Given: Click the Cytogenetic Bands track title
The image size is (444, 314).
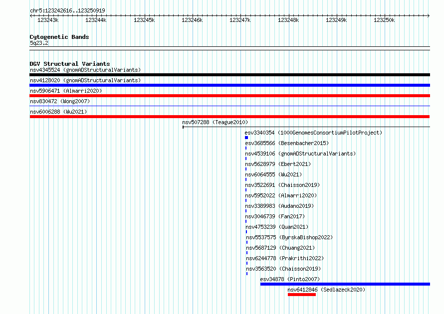Looking at the screenshot, I should coord(59,37).
